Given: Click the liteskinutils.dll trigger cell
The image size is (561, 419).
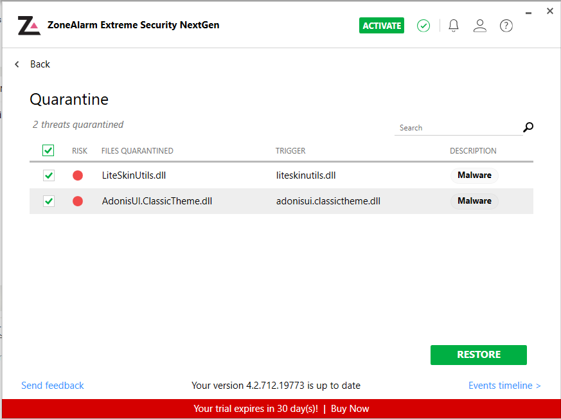Looking at the screenshot, I should pyautogui.click(x=306, y=175).
